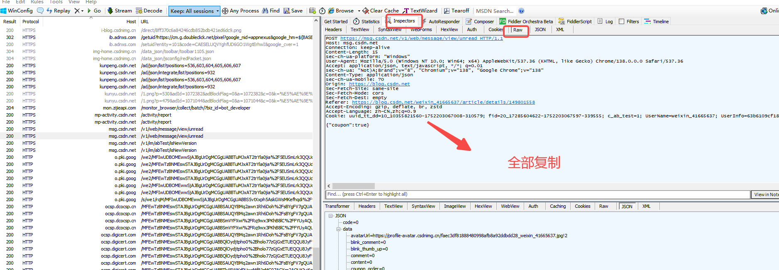Toggle Decode mode in toolbar
The width and height of the screenshot is (779, 270).
pyautogui.click(x=149, y=11)
